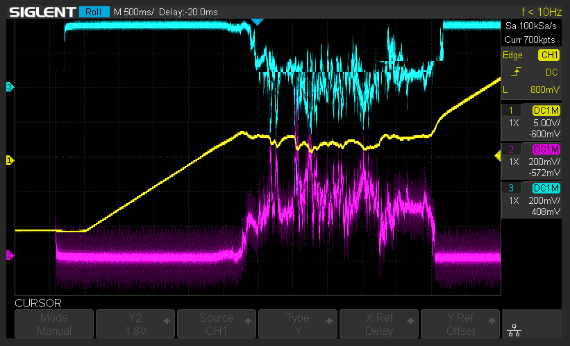Screen dimensions: 570x346
Task: Adjust the Y2 1.8V cursor value
Action: click(x=135, y=324)
